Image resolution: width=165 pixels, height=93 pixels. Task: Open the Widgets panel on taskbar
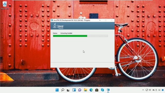(x=74, y=90)
